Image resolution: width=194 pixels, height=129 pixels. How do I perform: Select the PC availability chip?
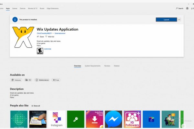[x=28, y=80]
